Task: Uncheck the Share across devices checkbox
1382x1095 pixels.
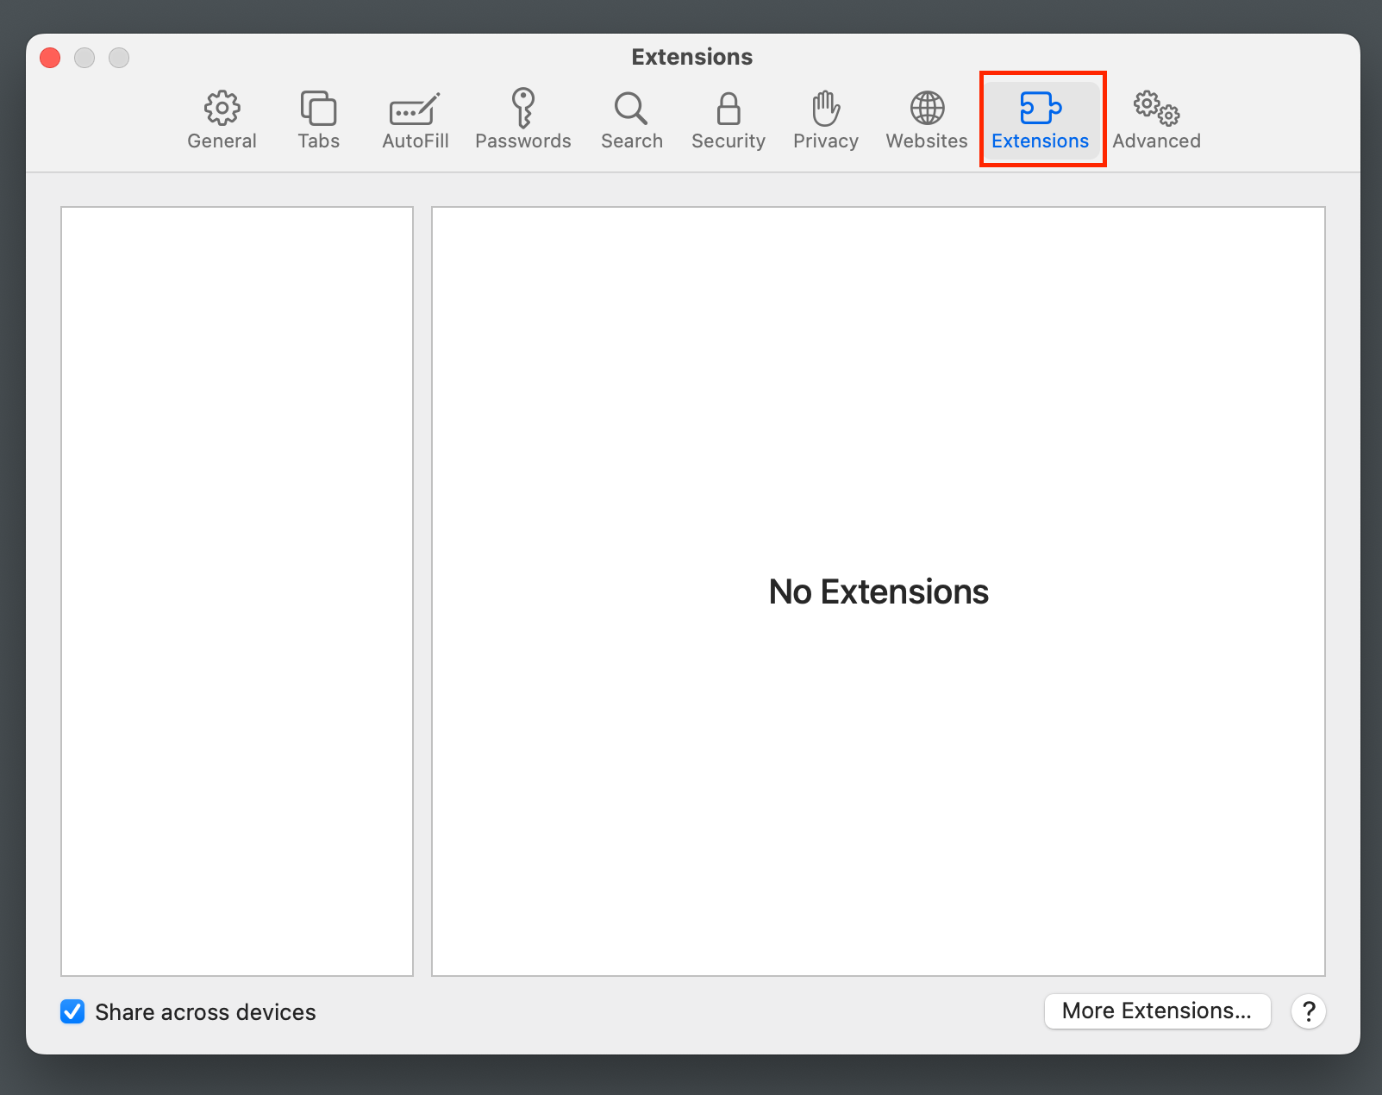Action: (x=72, y=1011)
